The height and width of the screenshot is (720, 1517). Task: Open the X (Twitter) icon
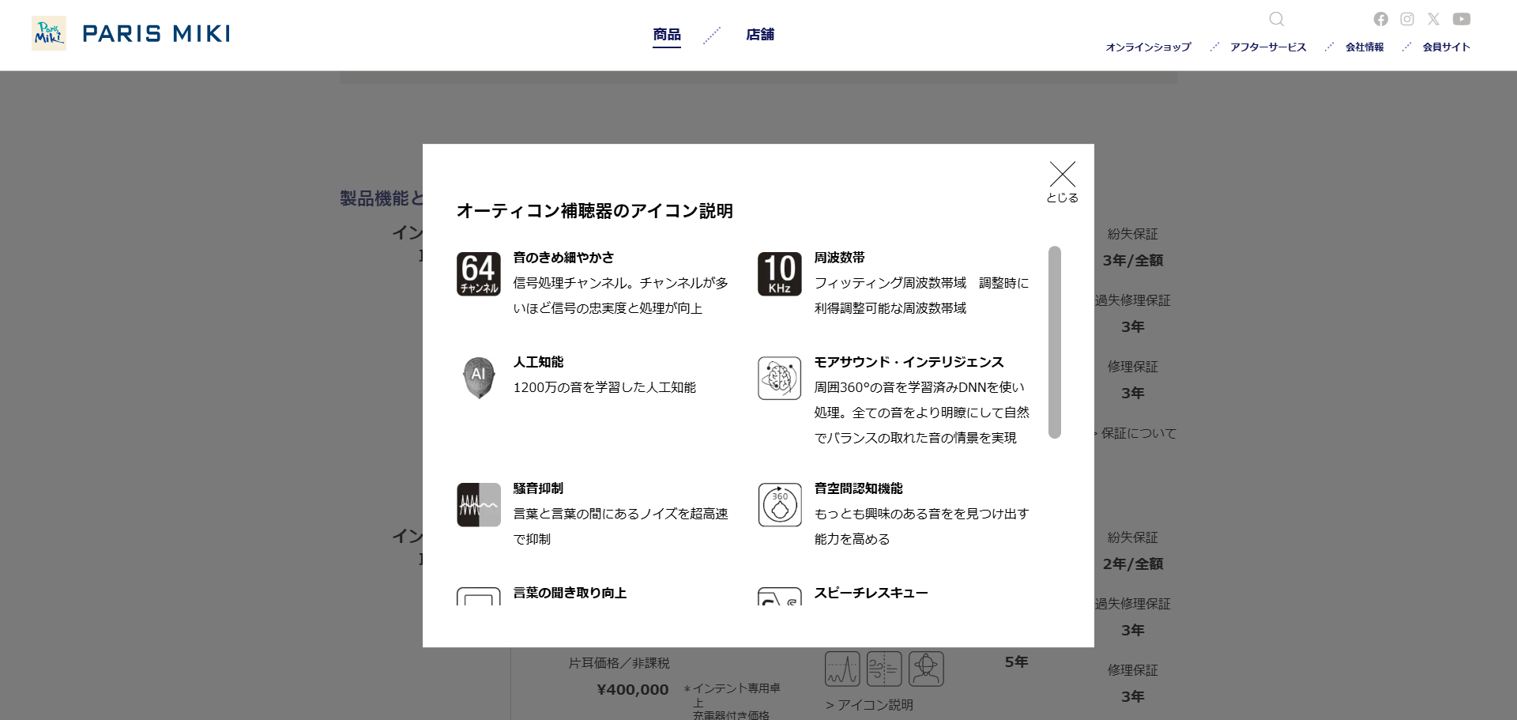1433,19
